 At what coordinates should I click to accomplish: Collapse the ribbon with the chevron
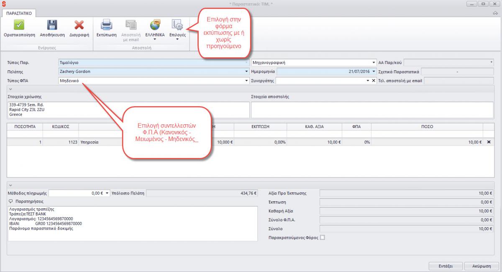coord(495,13)
